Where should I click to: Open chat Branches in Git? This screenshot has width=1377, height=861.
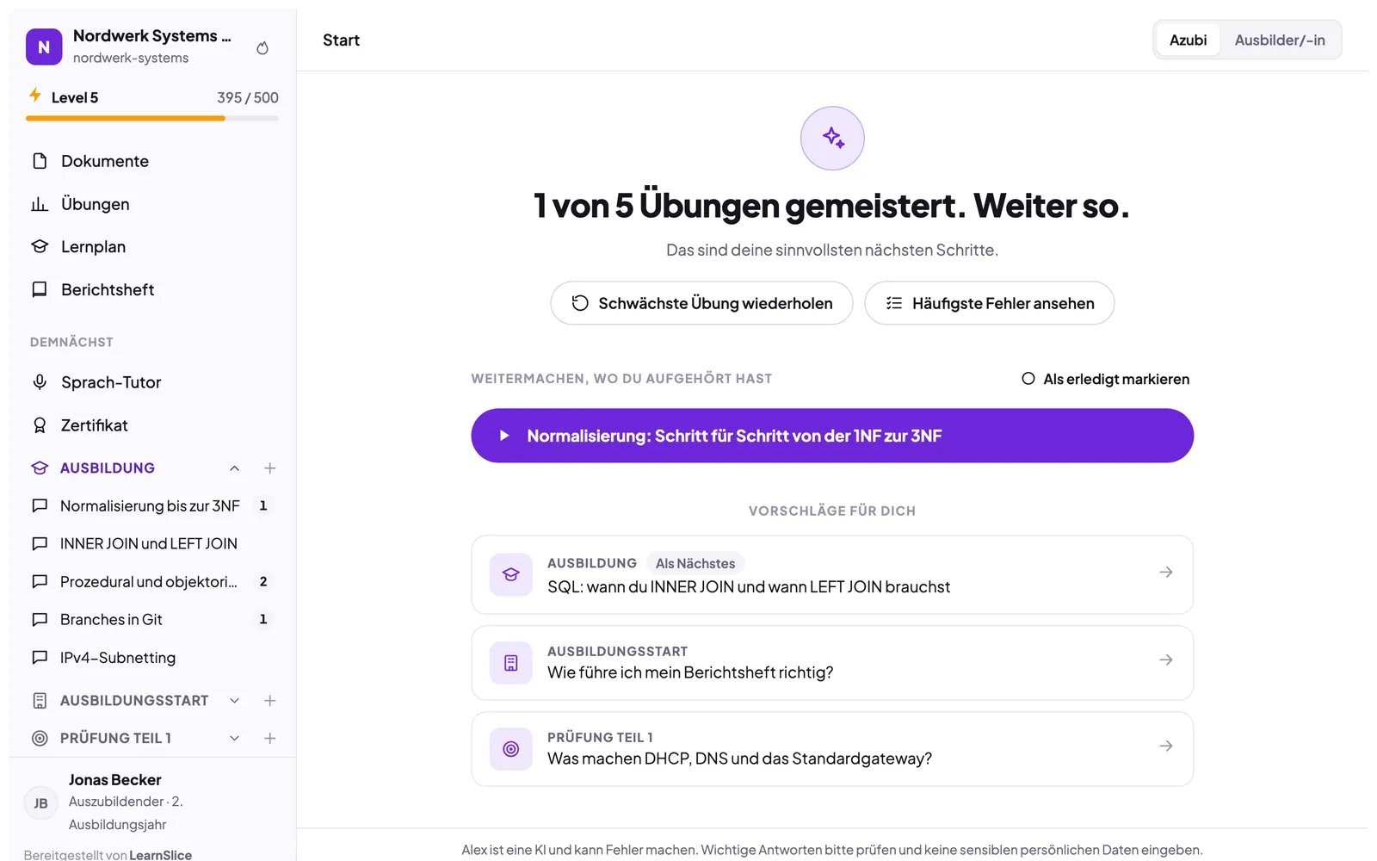coord(152,620)
